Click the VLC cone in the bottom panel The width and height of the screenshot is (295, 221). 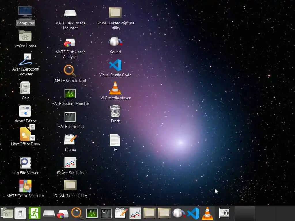point(207,213)
